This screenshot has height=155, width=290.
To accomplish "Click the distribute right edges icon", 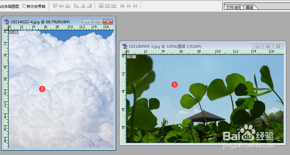I will (135, 6).
